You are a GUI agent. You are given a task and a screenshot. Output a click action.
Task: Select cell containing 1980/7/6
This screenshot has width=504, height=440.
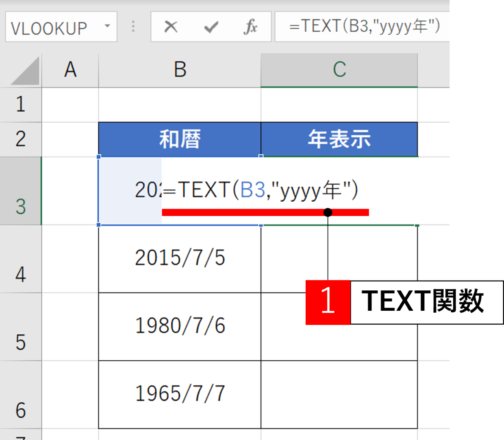180,326
